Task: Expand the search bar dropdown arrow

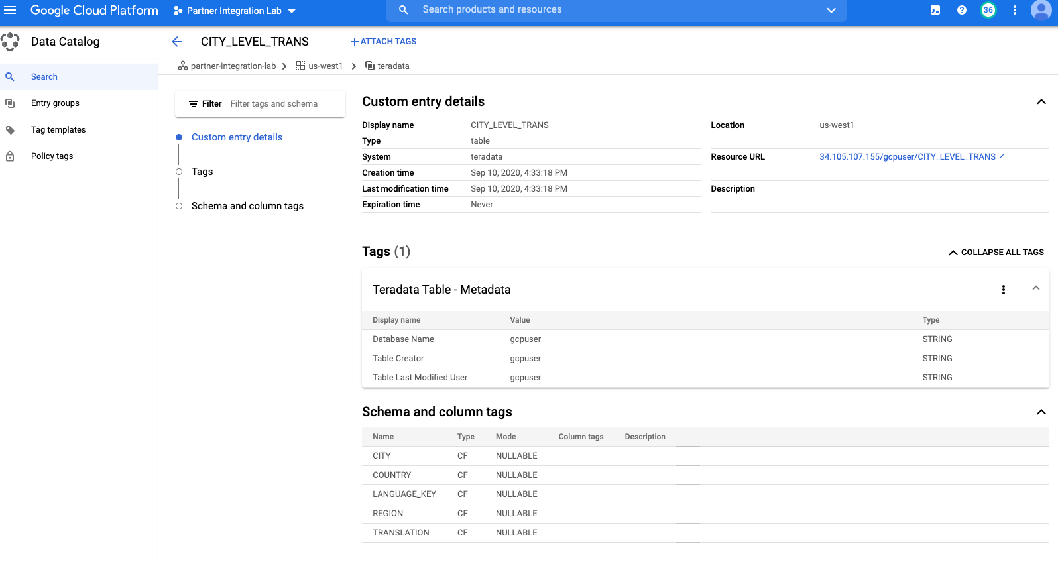Action: tap(831, 10)
